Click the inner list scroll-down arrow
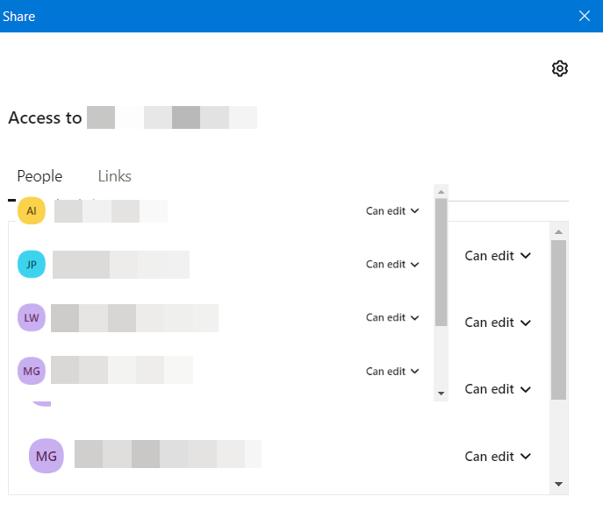Viewport: 603px width, 511px height. (x=441, y=394)
